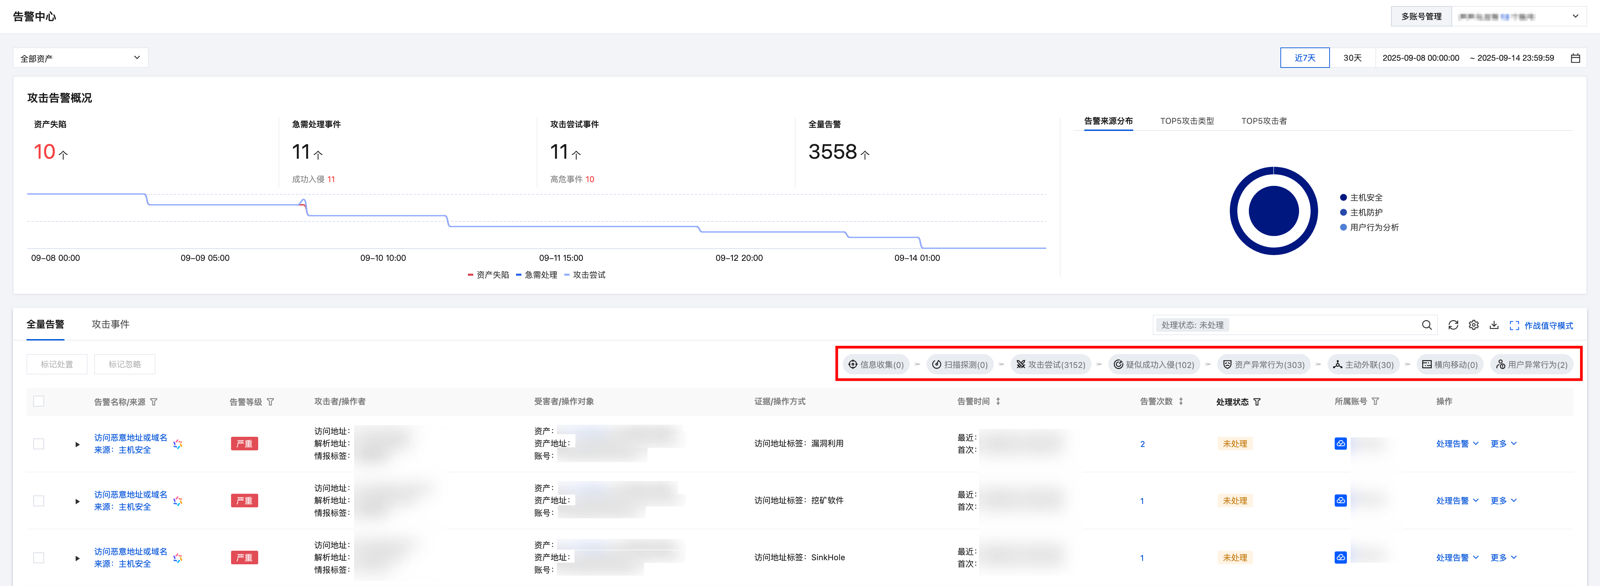This screenshot has width=1600, height=586.
Task: Sort by 告警时间 column arrows
Action: 998,402
